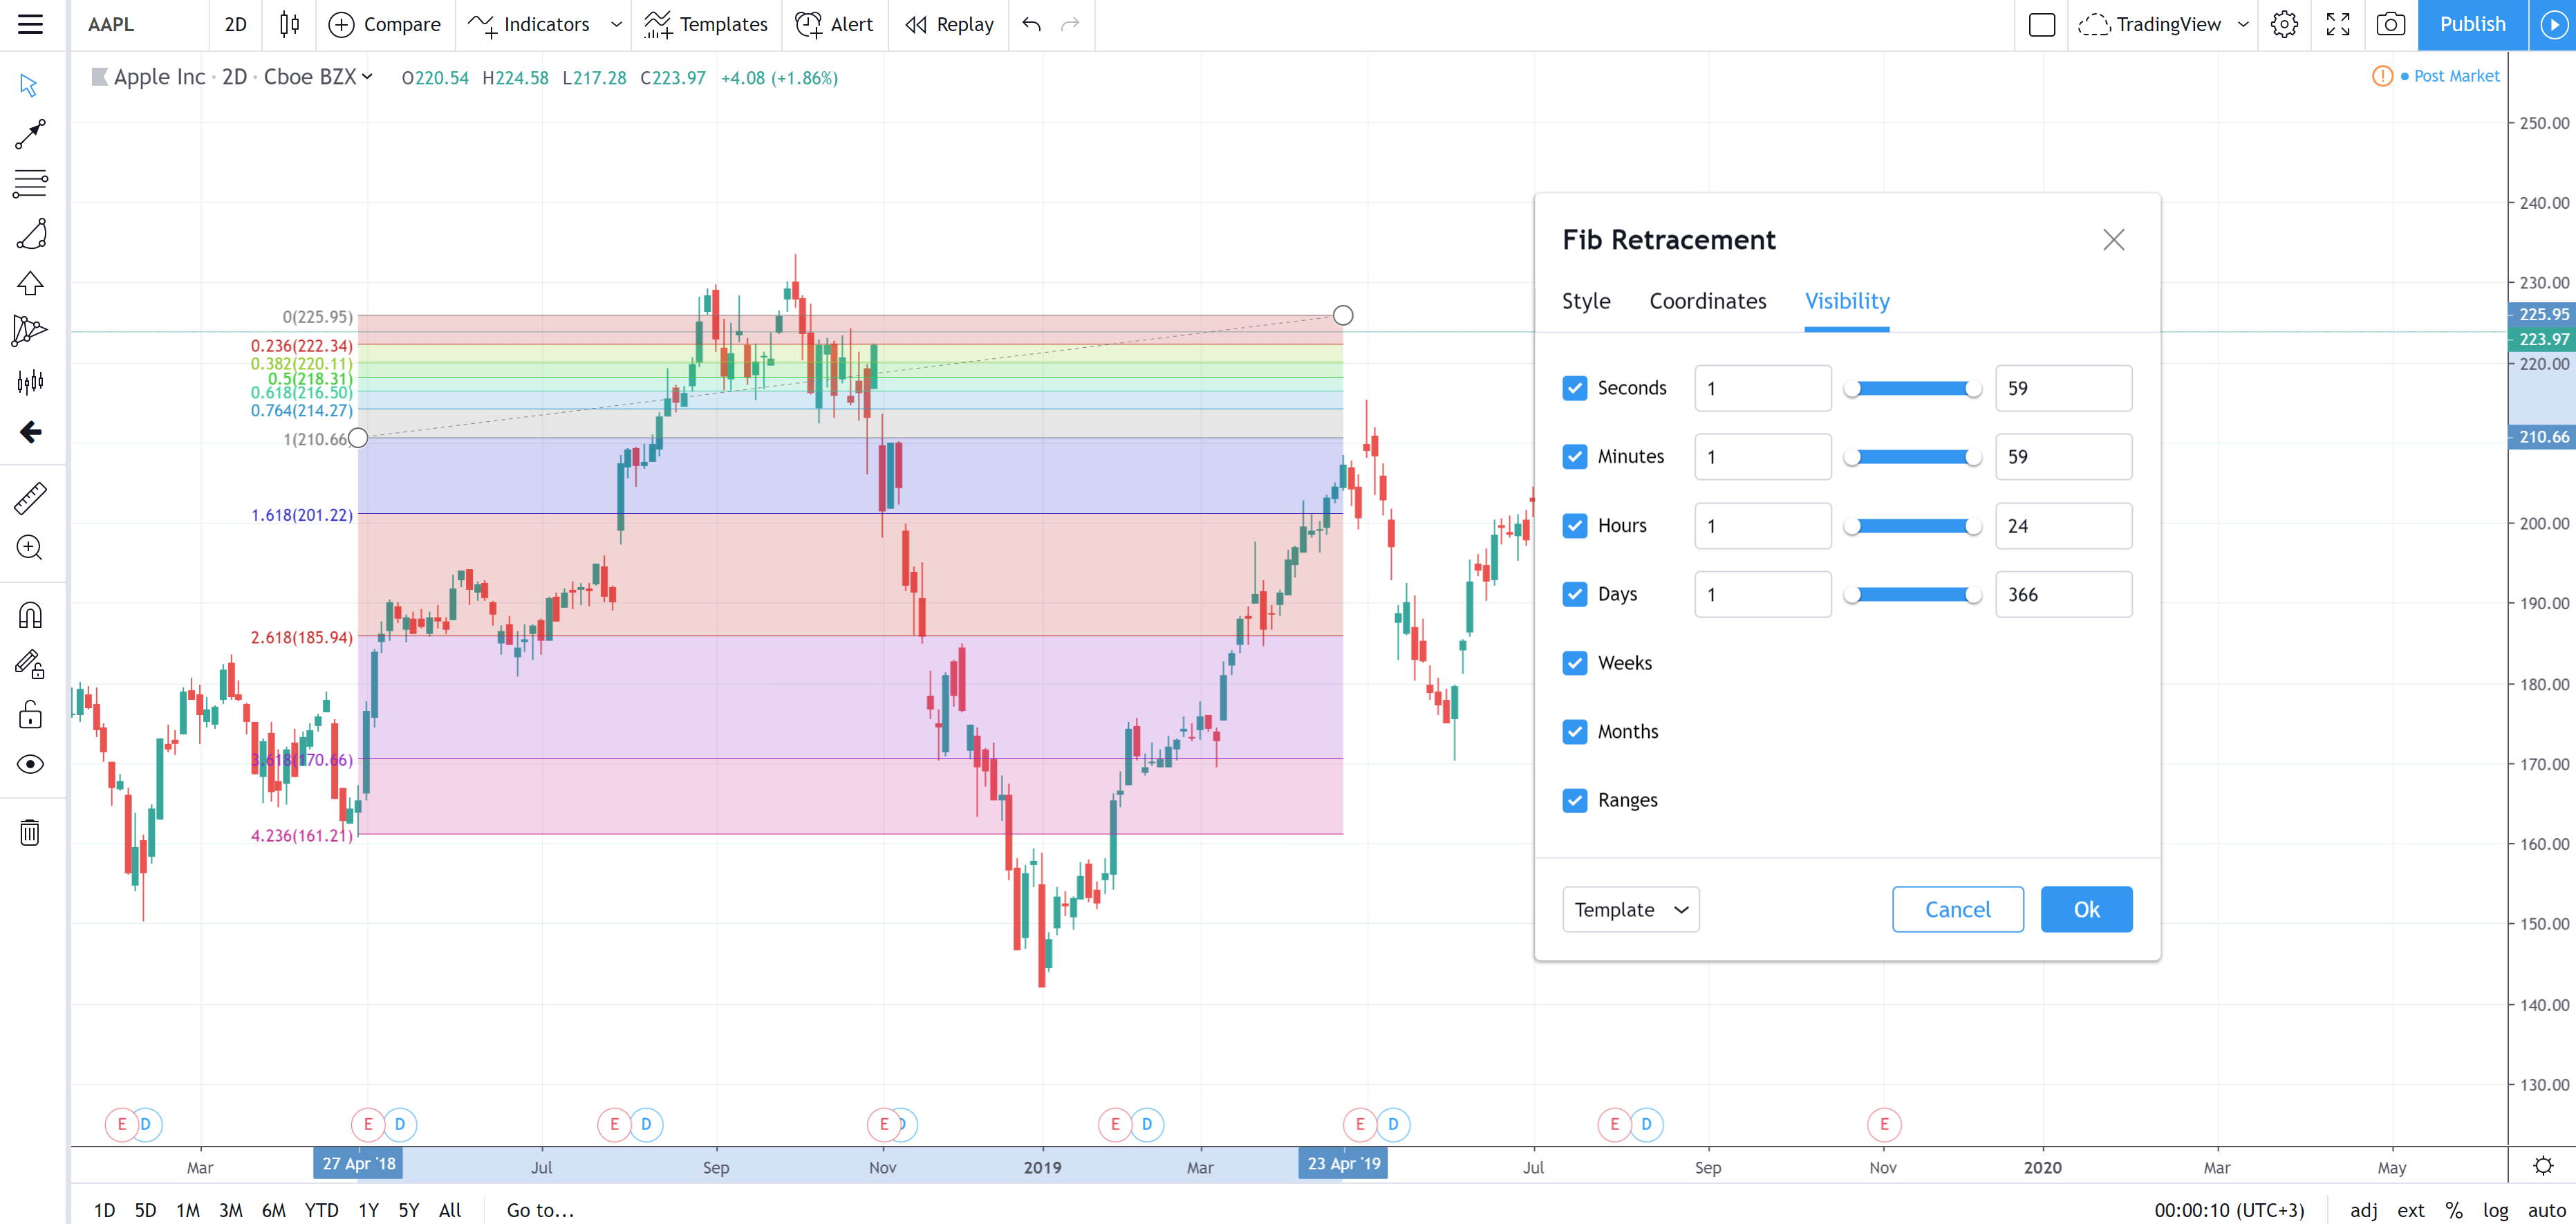
Task: Disable the Seconds visibility checkbox
Action: point(1575,388)
